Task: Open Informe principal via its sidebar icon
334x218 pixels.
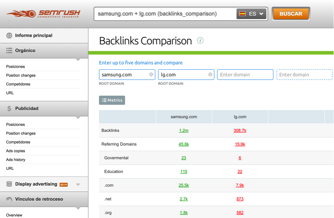Action: [8, 35]
